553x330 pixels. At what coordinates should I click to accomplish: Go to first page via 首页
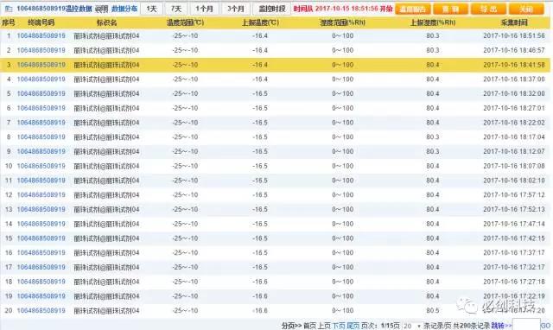pos(310,326)
